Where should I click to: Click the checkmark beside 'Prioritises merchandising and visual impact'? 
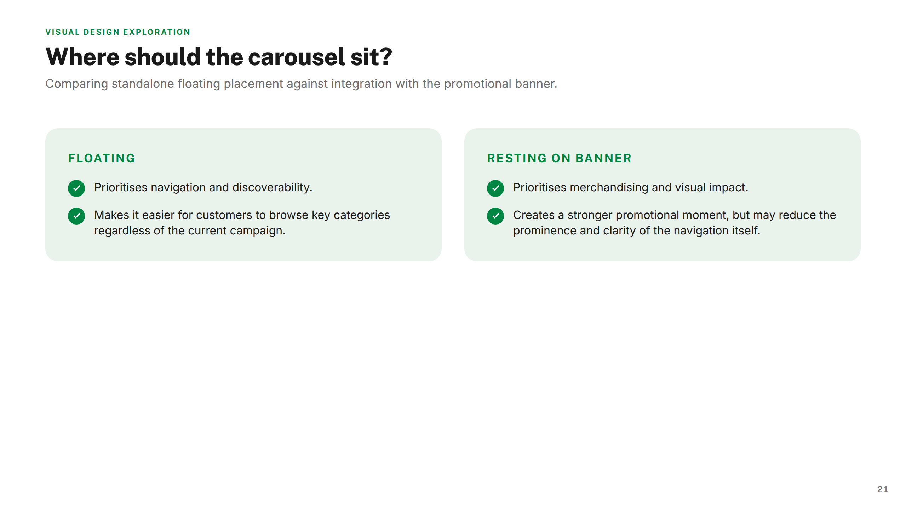pyautogui.click(x=495, y=188)
